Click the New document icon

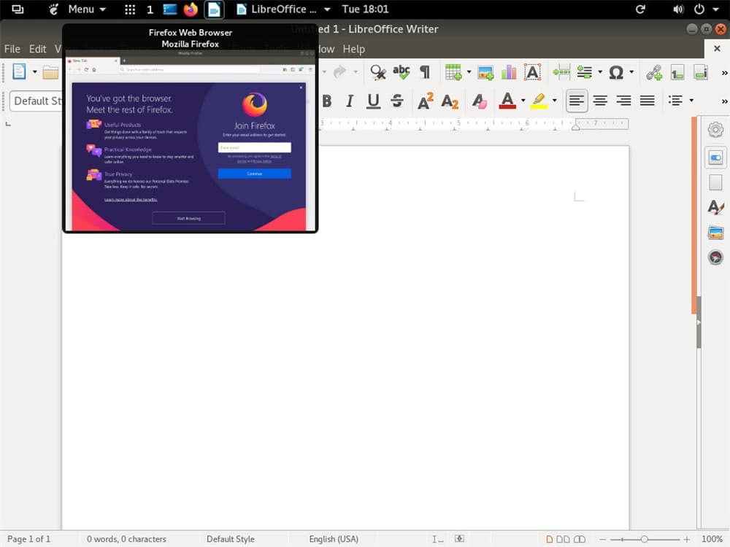coord(19,71)
